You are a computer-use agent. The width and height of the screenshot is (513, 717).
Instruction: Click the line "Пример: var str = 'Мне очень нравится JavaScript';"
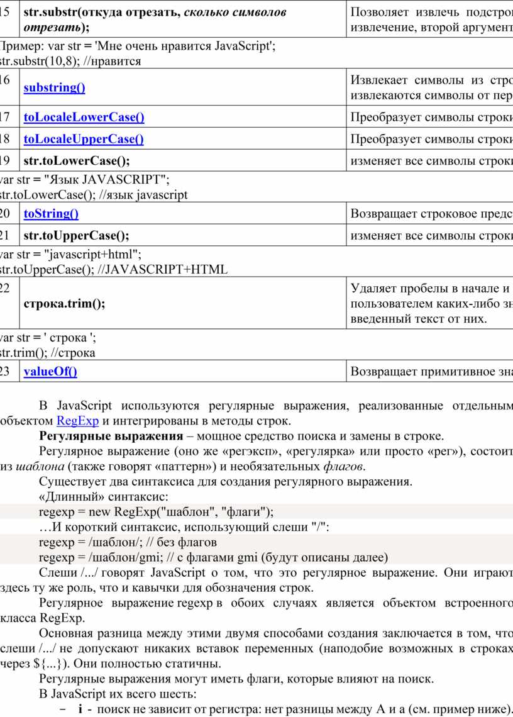tap(138, 46)
